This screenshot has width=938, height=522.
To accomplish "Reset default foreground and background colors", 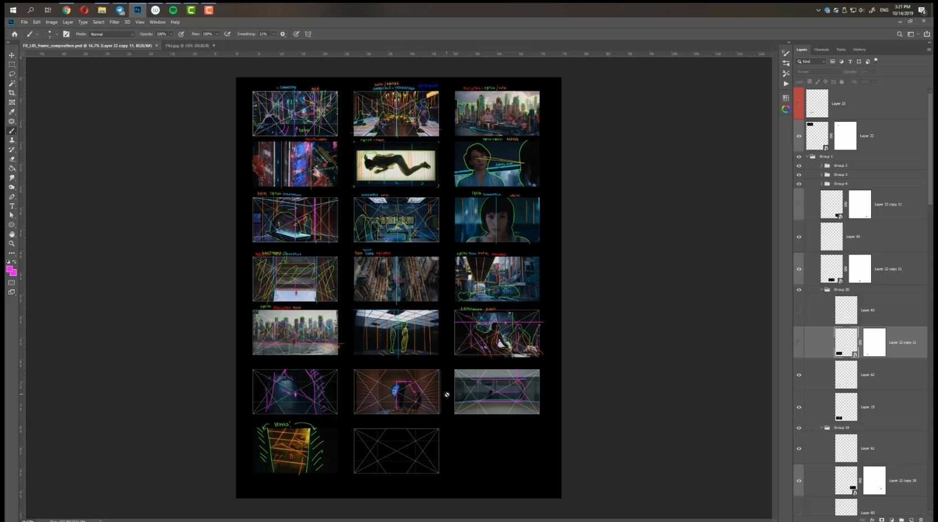I will [8, 262].
